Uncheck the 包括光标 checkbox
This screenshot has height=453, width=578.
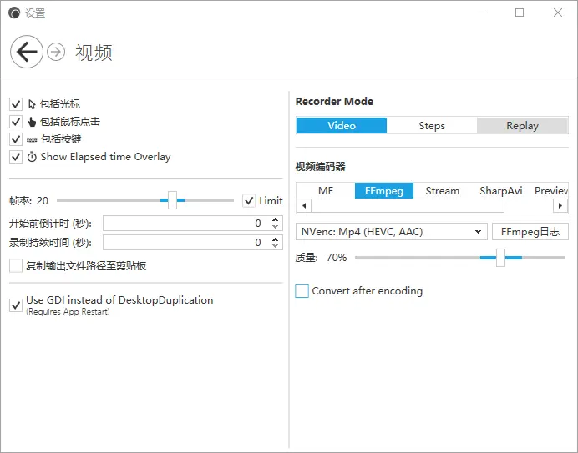16,104
